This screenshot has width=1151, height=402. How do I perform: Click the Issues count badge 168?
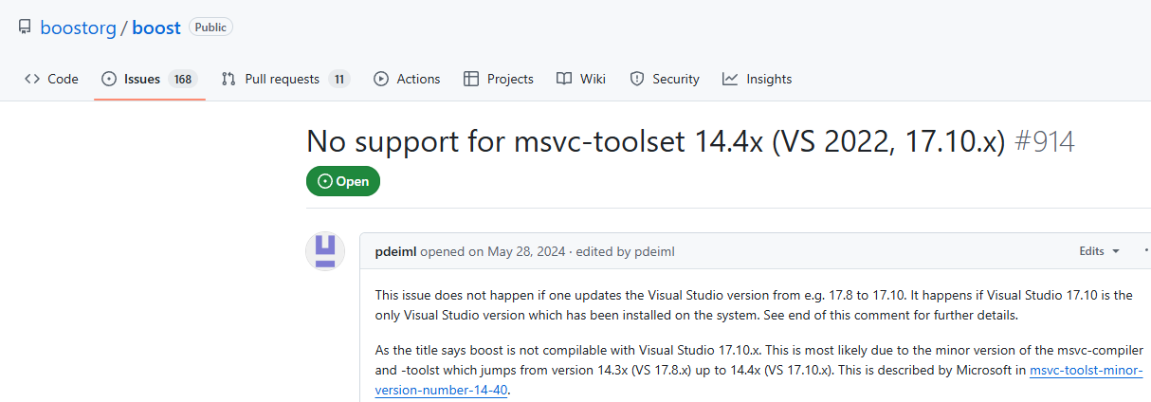[x=182, y=79]
